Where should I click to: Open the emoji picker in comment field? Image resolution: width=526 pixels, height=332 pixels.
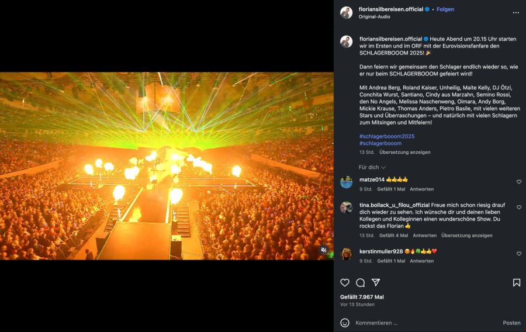(345, 323)
